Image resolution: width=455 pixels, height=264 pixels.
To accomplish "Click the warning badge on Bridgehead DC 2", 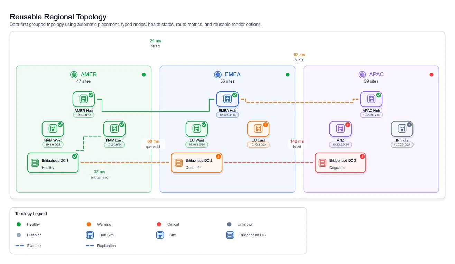I will pyautogui.click(x=219, y=157).
